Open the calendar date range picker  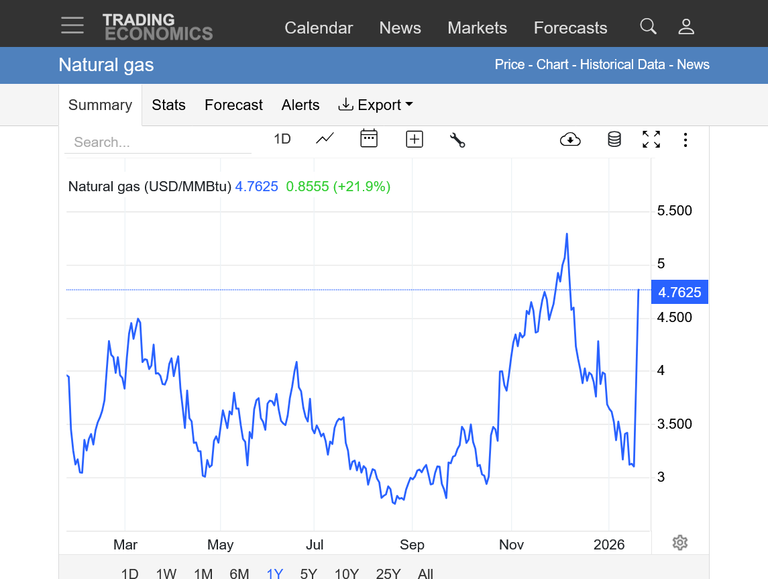click(369, 139)
